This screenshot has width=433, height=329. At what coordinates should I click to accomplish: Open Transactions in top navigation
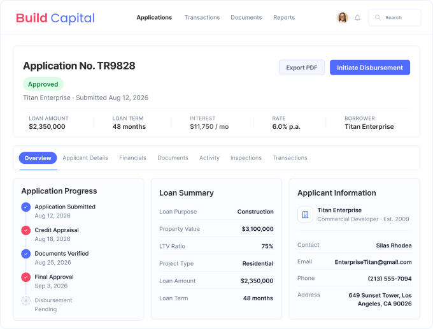[x=202, y=17]
